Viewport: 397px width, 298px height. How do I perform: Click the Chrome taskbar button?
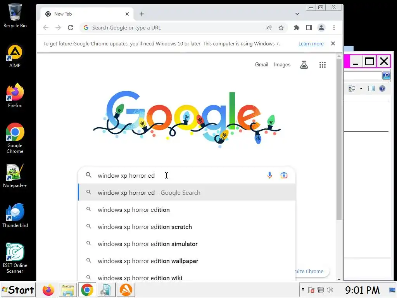coord(87,290)
